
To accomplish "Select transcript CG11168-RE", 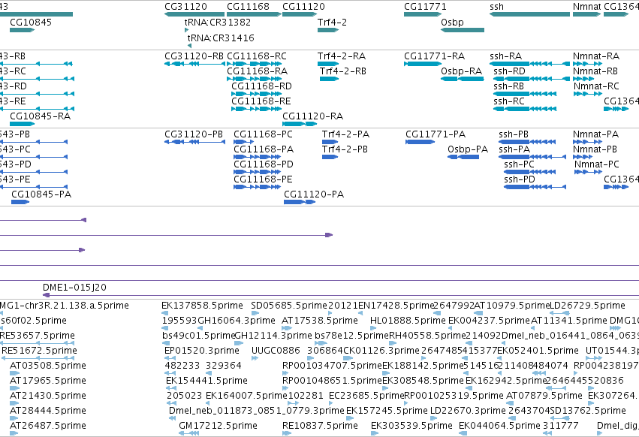I will 261,101.
